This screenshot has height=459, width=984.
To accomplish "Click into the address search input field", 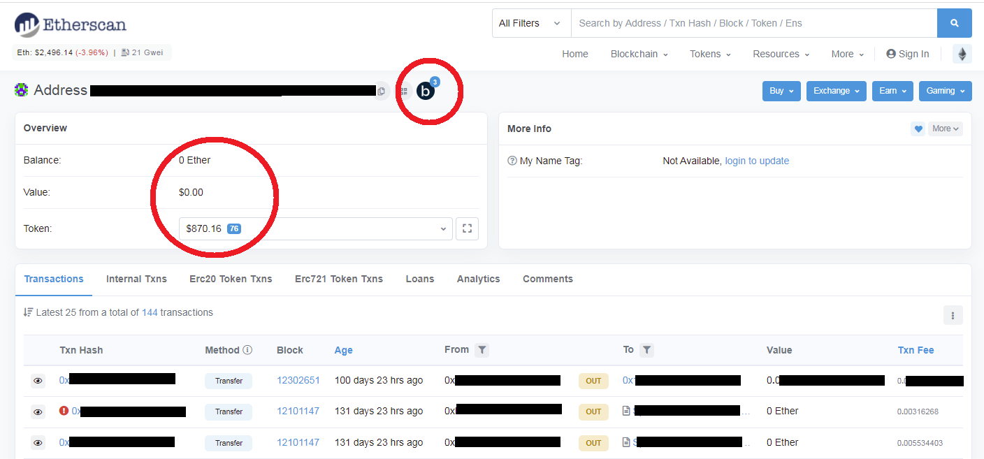I will pyautogui.click(x=754, y=23).
